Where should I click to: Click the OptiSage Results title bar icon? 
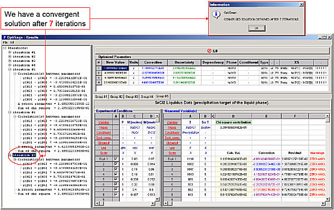click(4, 37)
